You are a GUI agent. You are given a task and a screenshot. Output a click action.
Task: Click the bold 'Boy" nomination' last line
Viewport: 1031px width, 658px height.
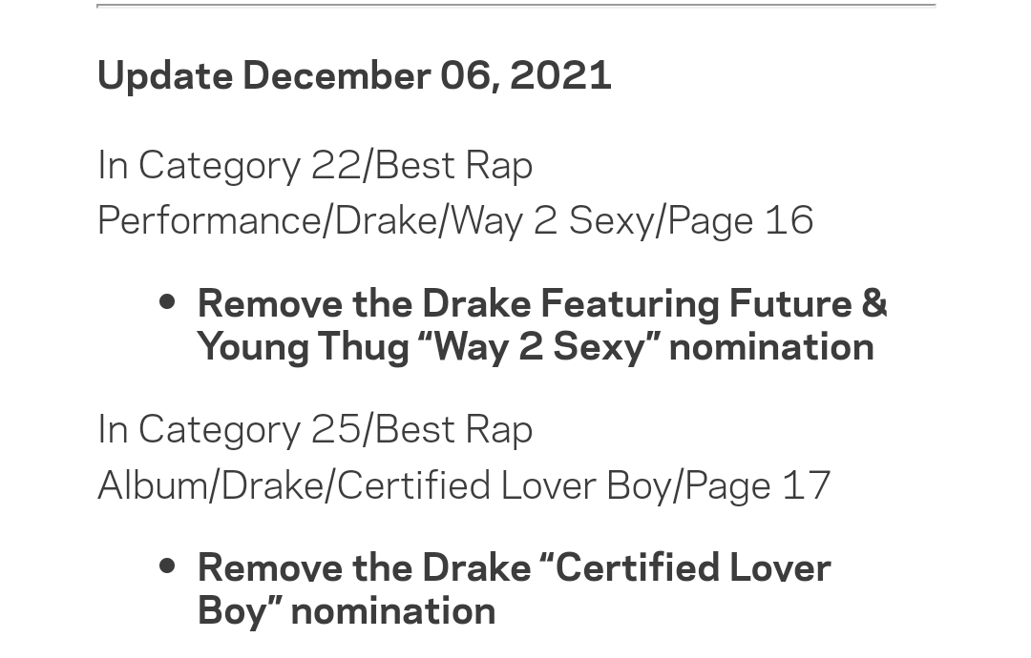pos(347,612)
